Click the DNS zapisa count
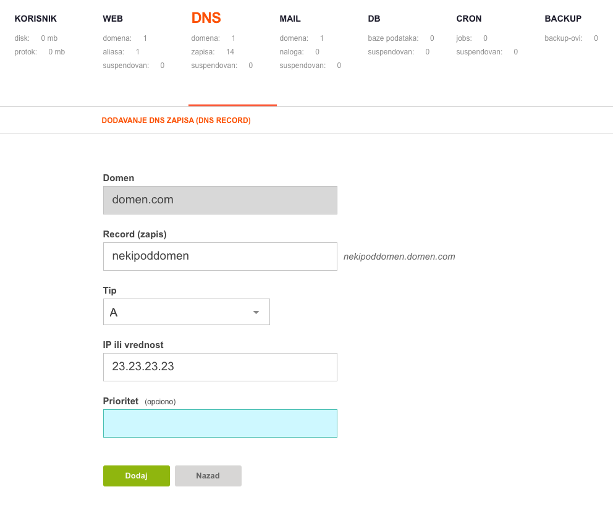This screenshot has height=505, width=613. (x=230, y=52)
